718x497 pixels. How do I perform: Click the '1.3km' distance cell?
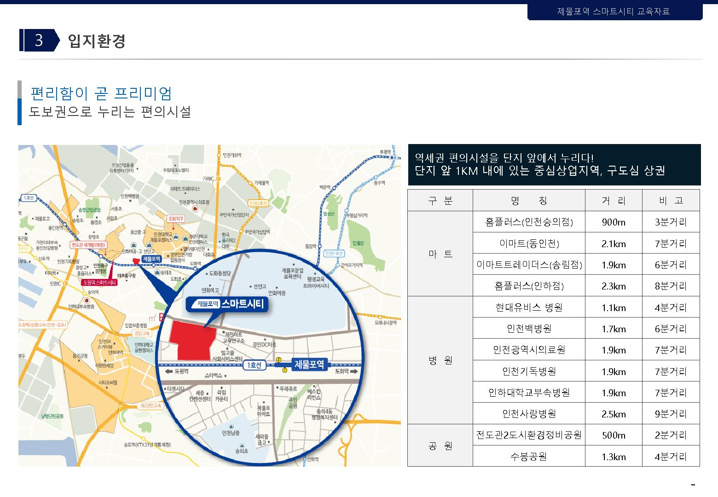click(x=614, y=457)
